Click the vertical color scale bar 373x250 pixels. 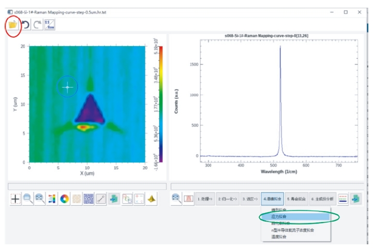(160, 104)
